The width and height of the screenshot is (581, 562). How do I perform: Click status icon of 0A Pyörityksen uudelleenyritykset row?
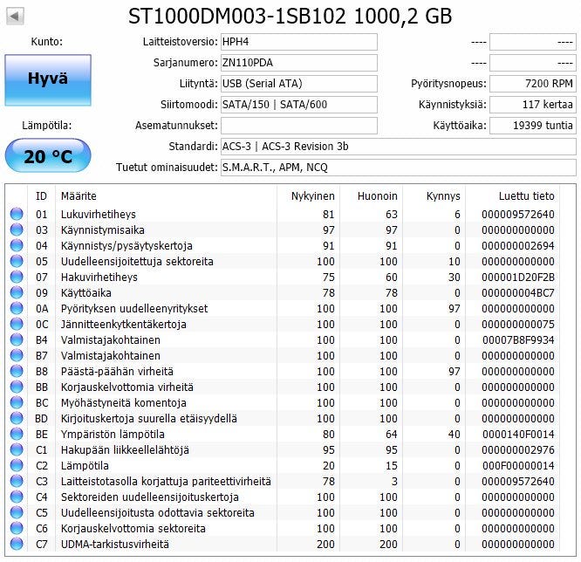(17, 308)
